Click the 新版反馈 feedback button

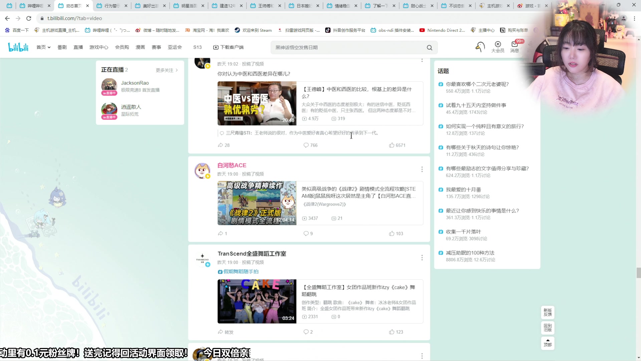pos(547,312)
